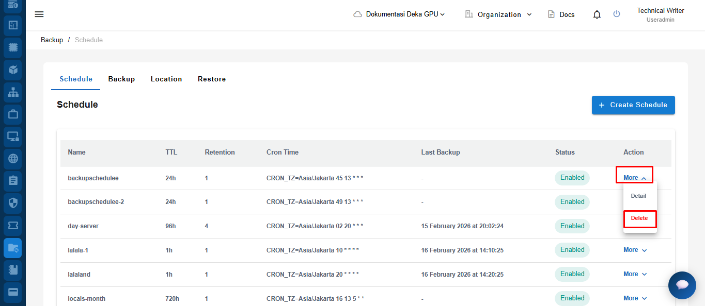Screen dimensions: 705x306
Task: Open the briefcase icon in sidebar
Action: 13,114
